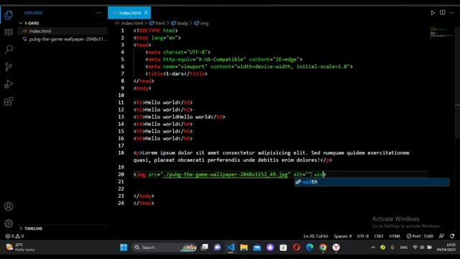Image resolution: width=460 pixels, height=259 pixels.
Task: Open Opera browser from the taskbar
Action: [297, 247]
